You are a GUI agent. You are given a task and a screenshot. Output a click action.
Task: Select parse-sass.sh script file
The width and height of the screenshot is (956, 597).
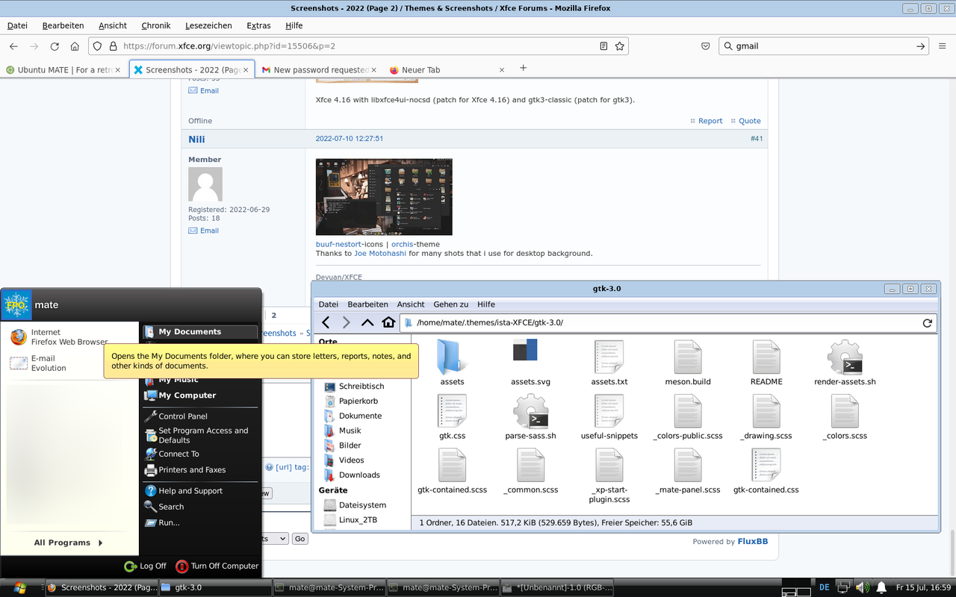coord(530,416)
